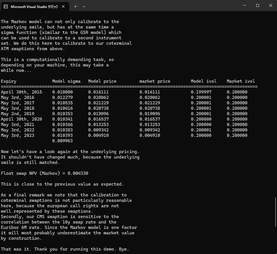Click the Model sigma column header
This screenshot has height=254, width=277.
tap(66, 81)
